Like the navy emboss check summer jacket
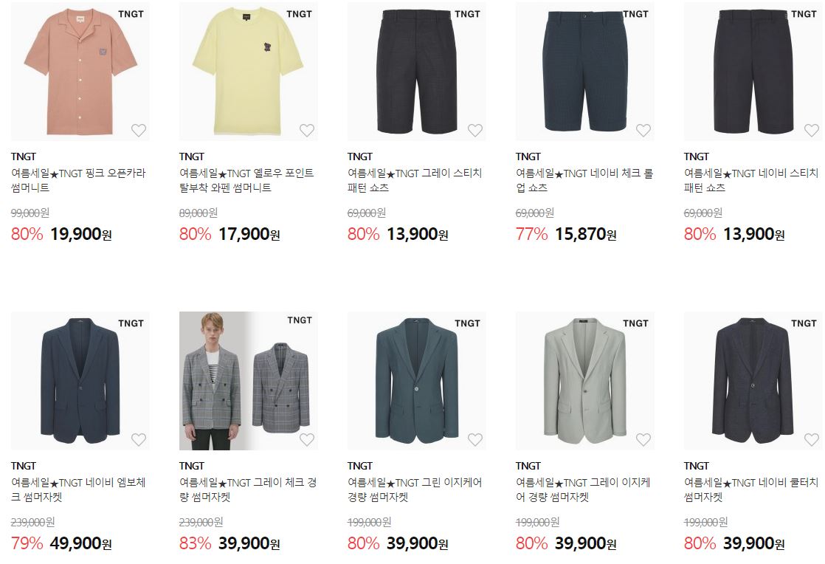This screenshot has width=825, height=564. [139, 439]
